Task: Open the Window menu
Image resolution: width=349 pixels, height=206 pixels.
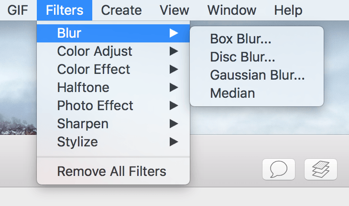Action: click(x=232, y=10)
